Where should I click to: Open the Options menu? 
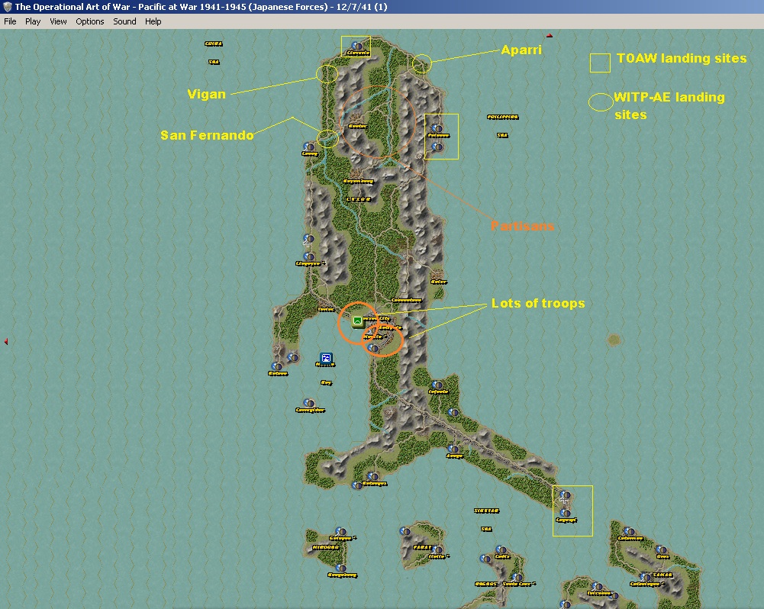click(89, 21)
